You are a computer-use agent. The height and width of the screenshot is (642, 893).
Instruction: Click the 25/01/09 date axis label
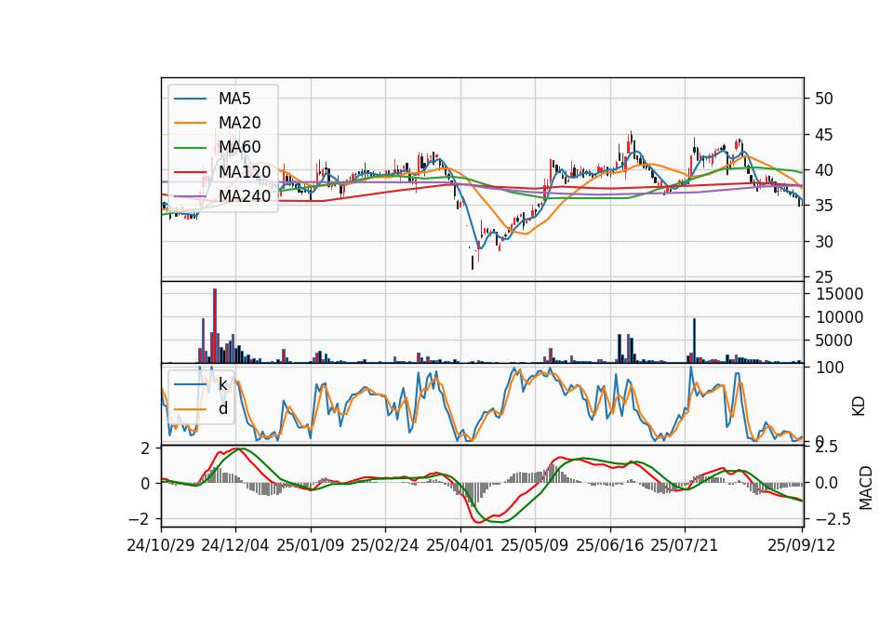click(x=311, y=545)
